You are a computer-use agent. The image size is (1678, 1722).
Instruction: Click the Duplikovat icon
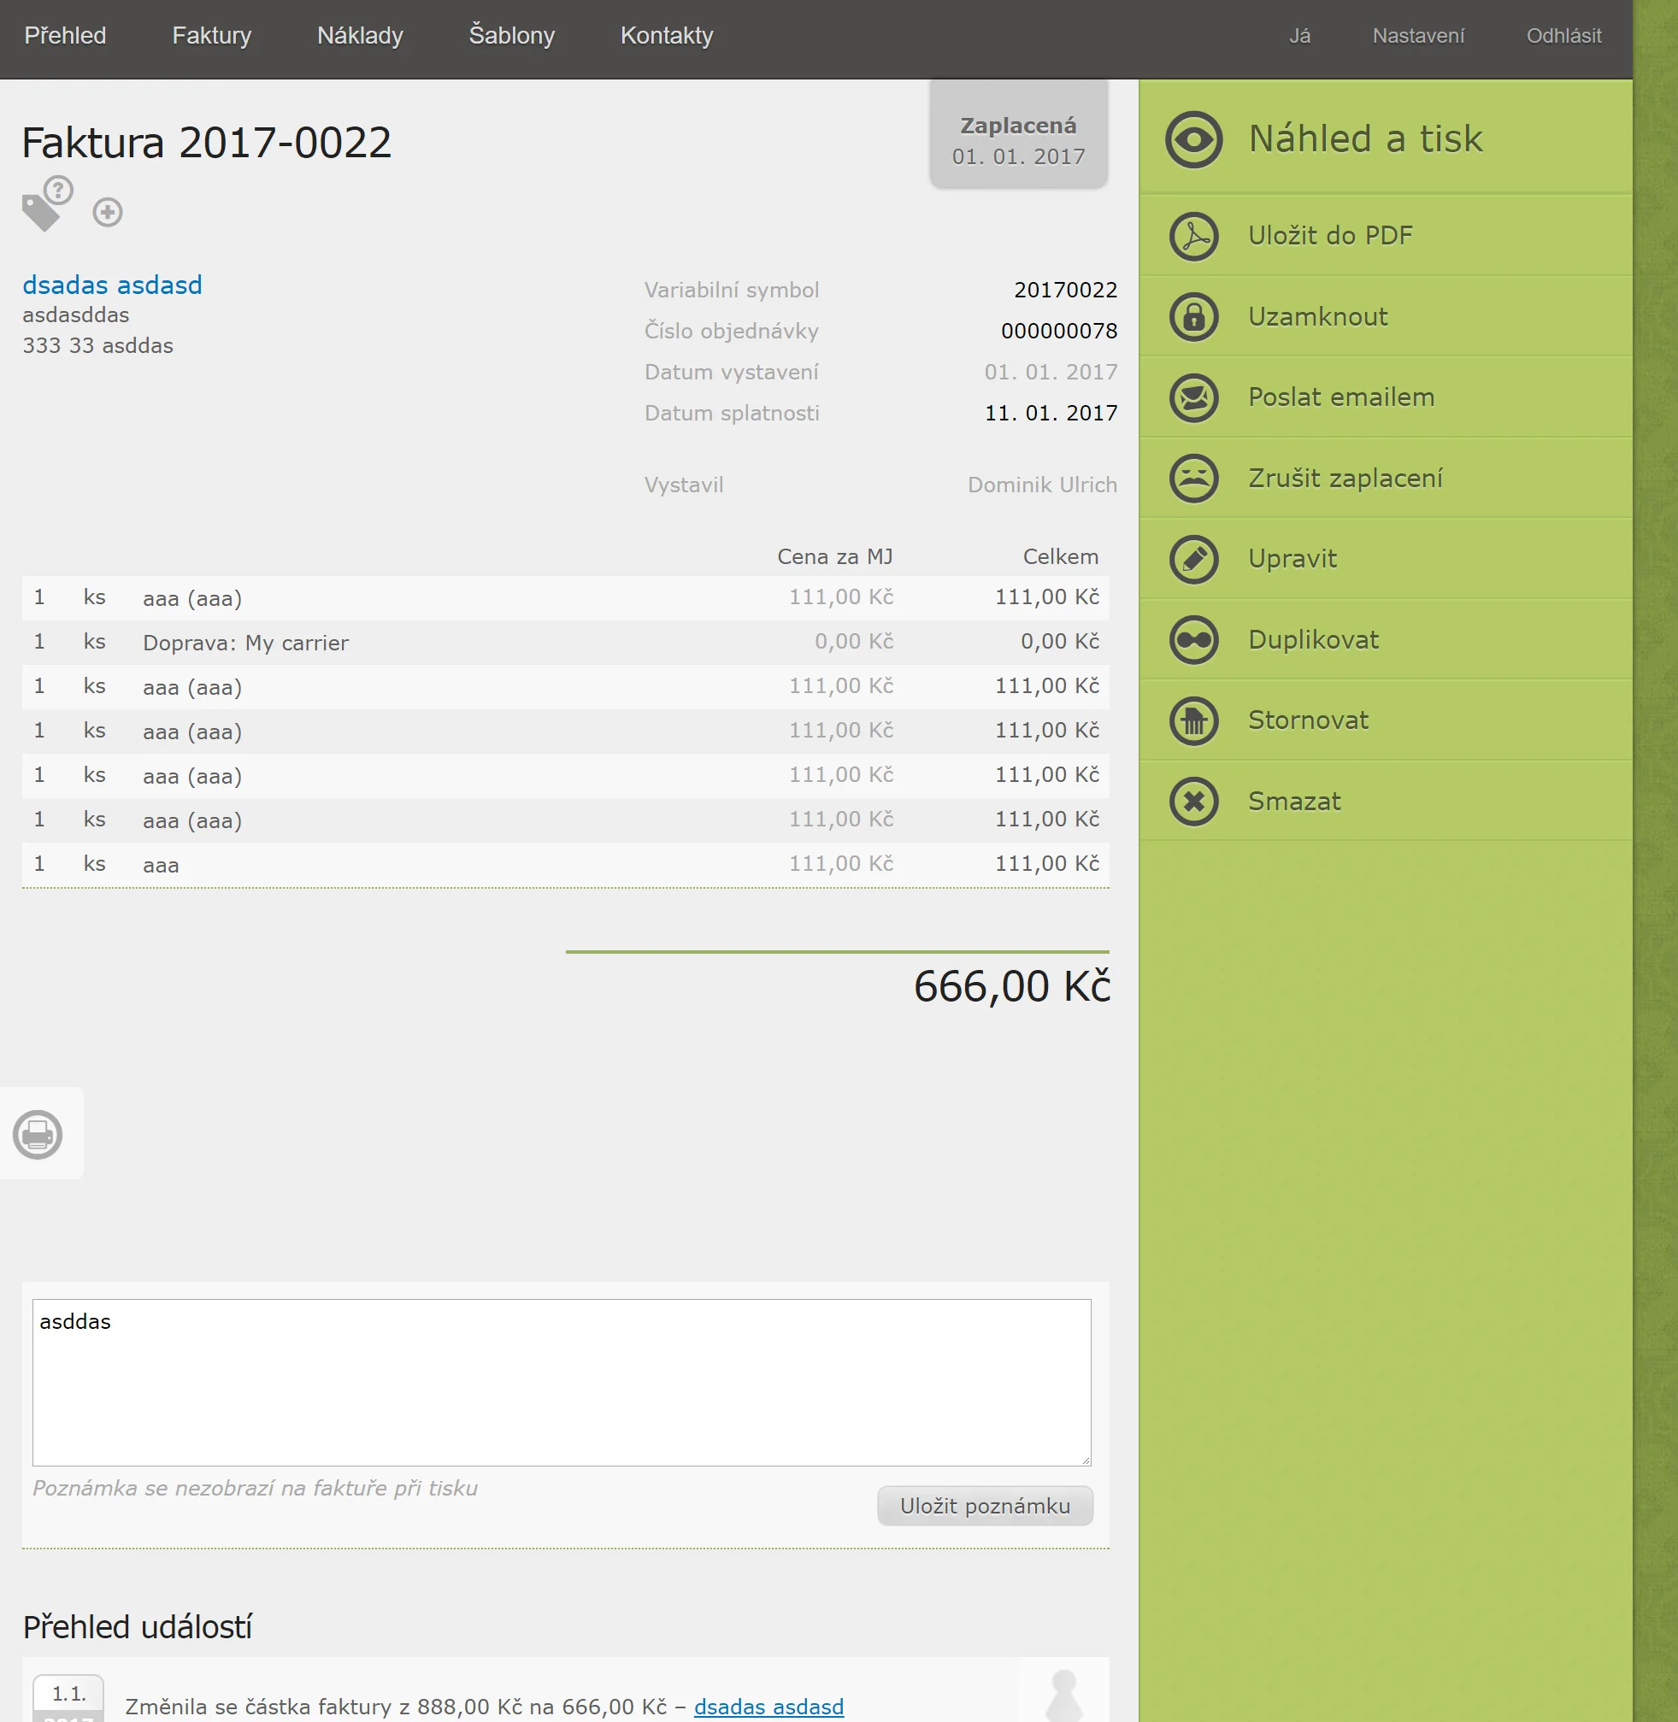tap(1193, 640)
